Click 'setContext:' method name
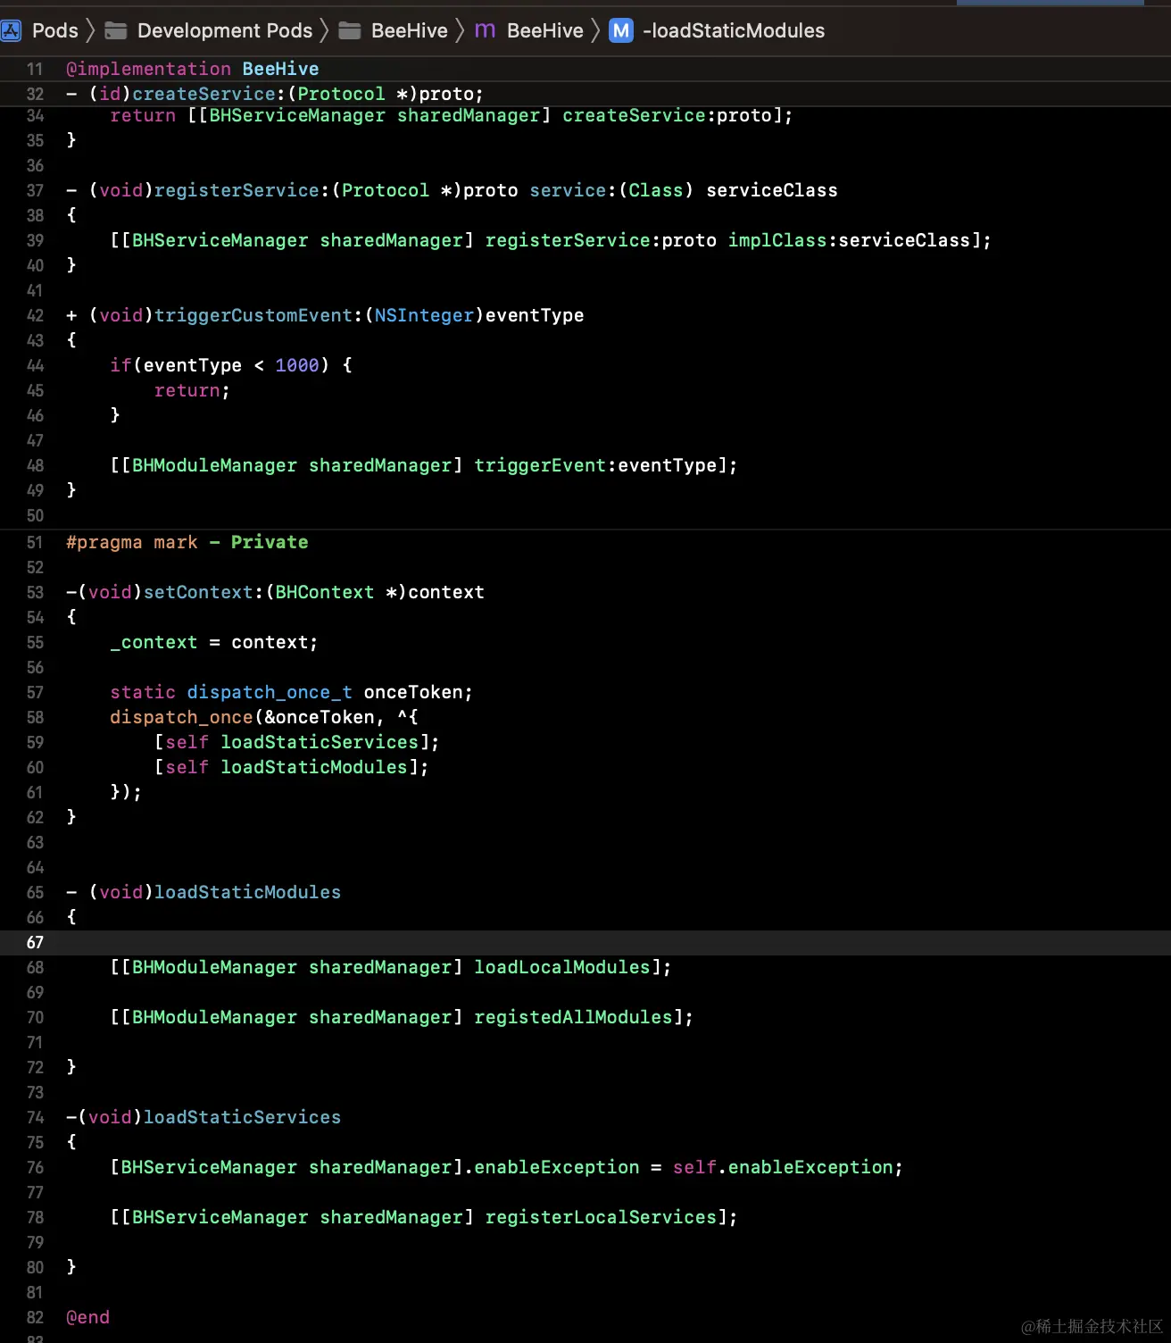Image resolution: width=1171 pixels, height=1343 pixels. pos(203,592)
